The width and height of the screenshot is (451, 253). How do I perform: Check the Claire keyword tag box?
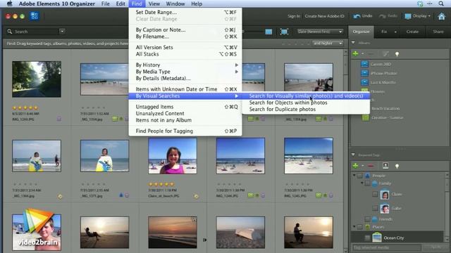point(375,195)
